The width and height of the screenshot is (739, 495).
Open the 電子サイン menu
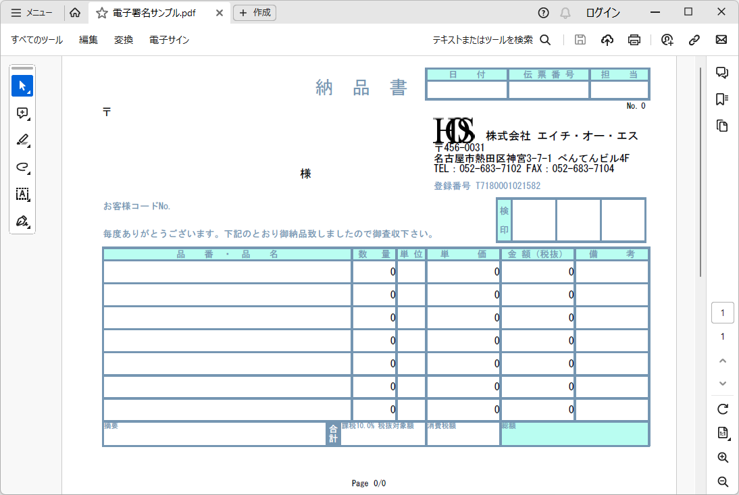point(169,40)
